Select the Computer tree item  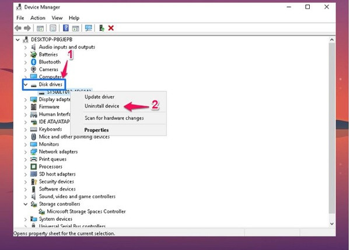[50, 77]
